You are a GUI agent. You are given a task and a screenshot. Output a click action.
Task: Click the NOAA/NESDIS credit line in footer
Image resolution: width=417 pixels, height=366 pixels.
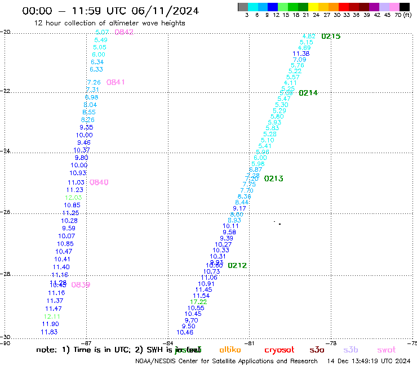click(x=227, y=361)
